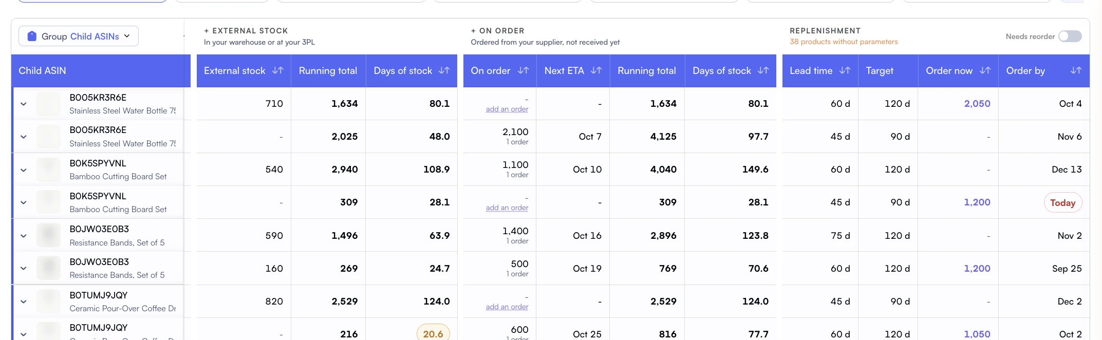Expand B0JW03E0B3 row with 590 external stock
Screen dimensions: 1102x340
pos(24,236)
